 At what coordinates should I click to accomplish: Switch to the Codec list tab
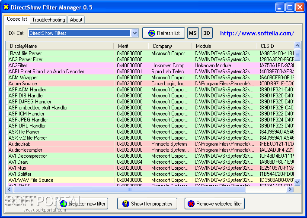click(x=17, y=19)
